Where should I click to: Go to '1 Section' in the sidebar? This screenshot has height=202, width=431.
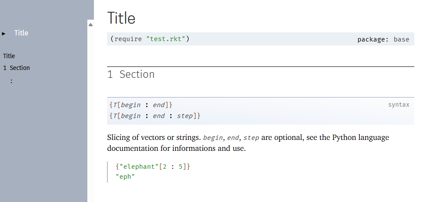[16, 68]
